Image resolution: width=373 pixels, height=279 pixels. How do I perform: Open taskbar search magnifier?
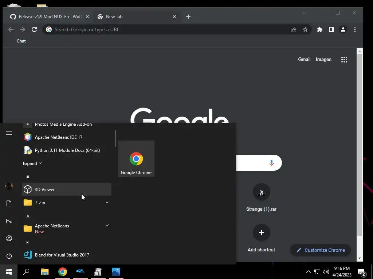(x=26, y=272)
